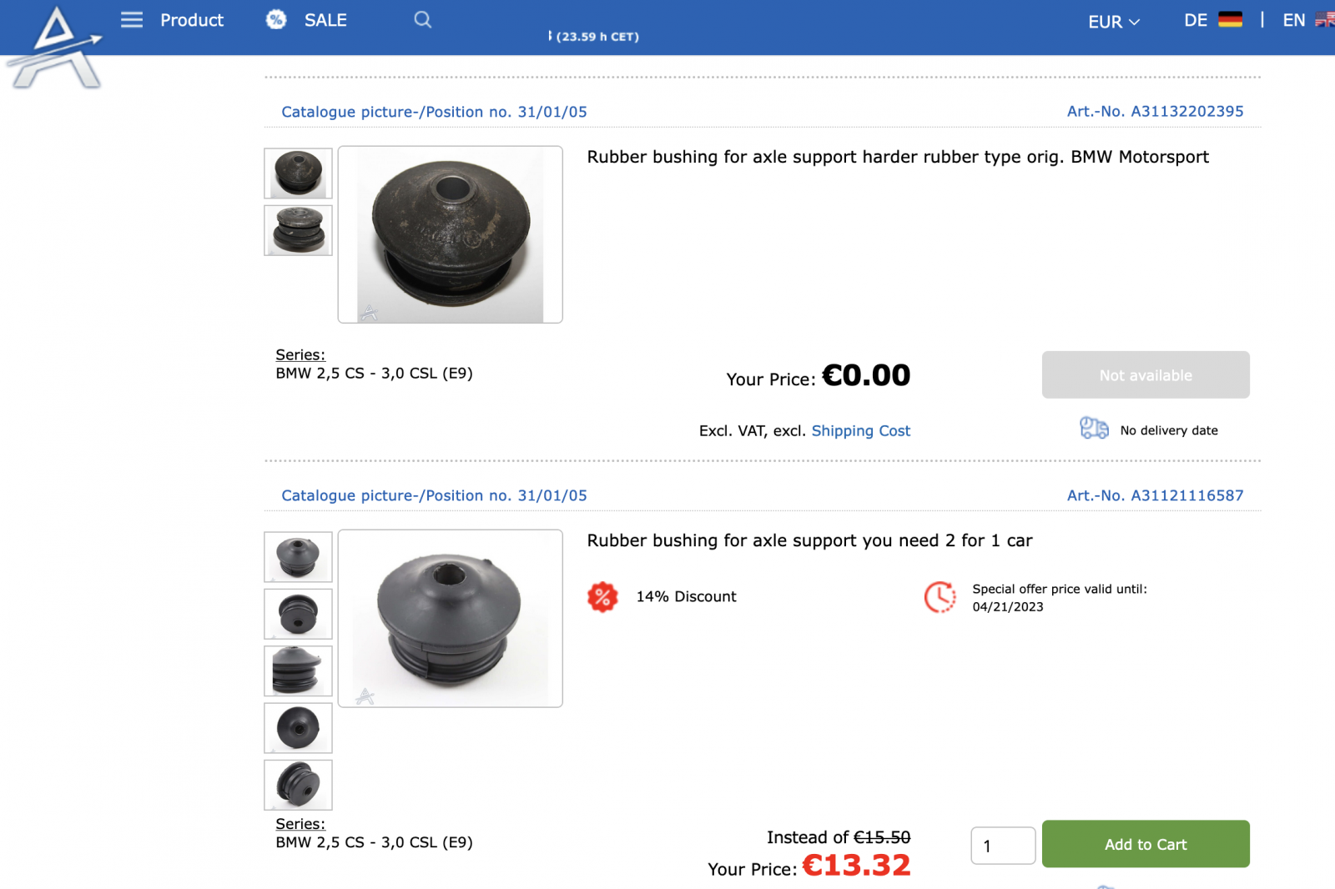Click the €13.32 price text
This screenshot has width=1335, height=889.
pos(856,865)
